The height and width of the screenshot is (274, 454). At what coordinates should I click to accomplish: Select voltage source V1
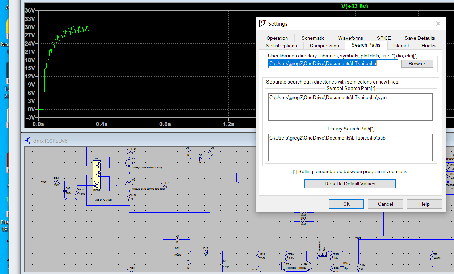[x=129, y=163]
